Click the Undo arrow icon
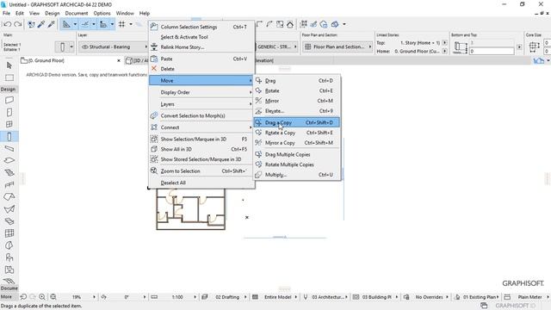The image size is (551, 310). [7, 24]
